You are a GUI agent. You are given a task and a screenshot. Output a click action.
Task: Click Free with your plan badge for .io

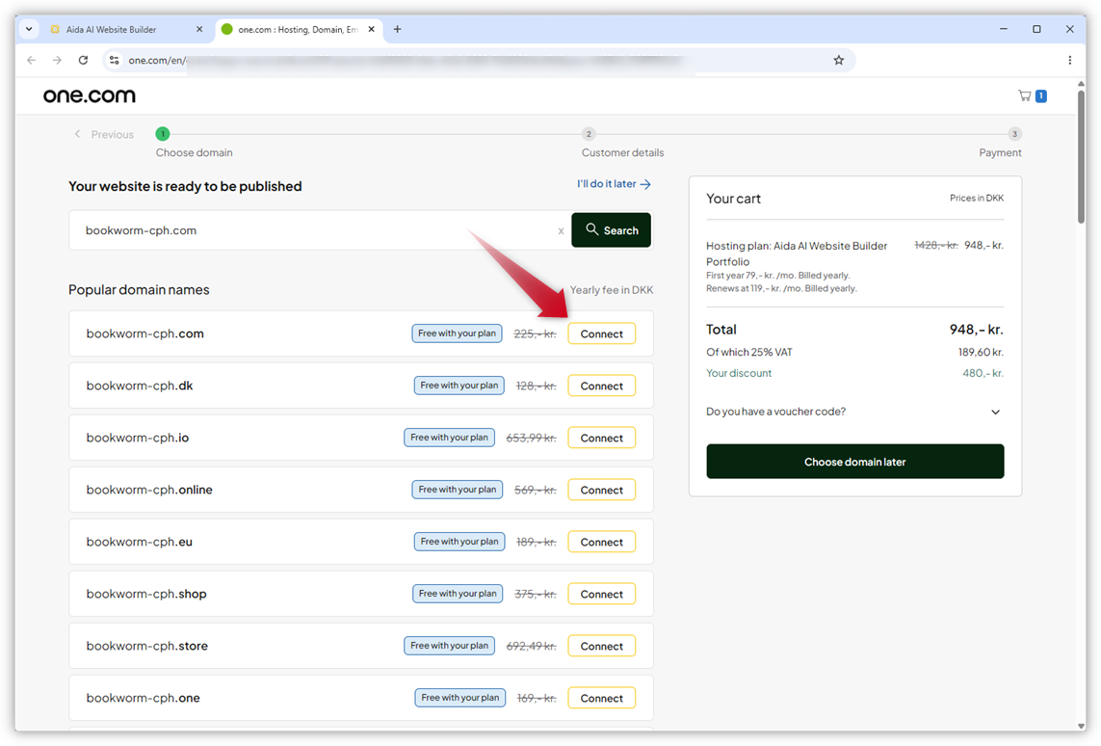450,437
